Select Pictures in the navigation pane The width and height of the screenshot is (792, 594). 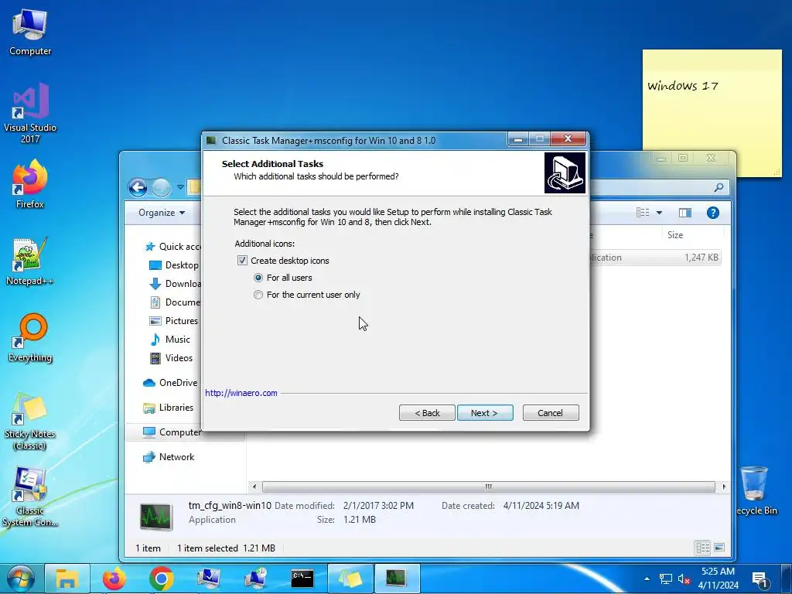pos(174,321)
